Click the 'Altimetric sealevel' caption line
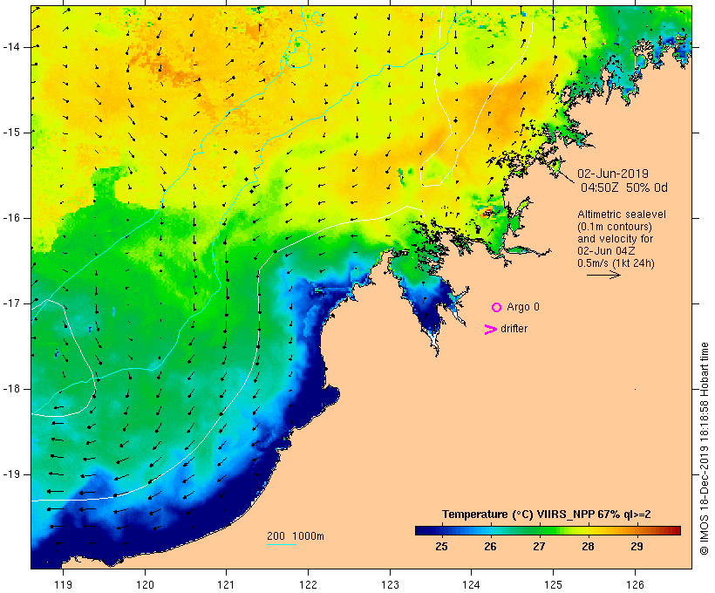Screen dimensions: 715x593 (622, 215)
